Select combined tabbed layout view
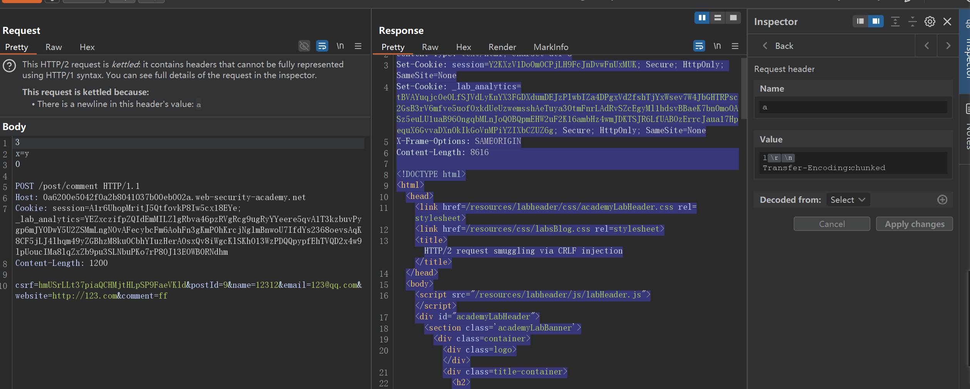The image size is (970, 389). point(733,18)
